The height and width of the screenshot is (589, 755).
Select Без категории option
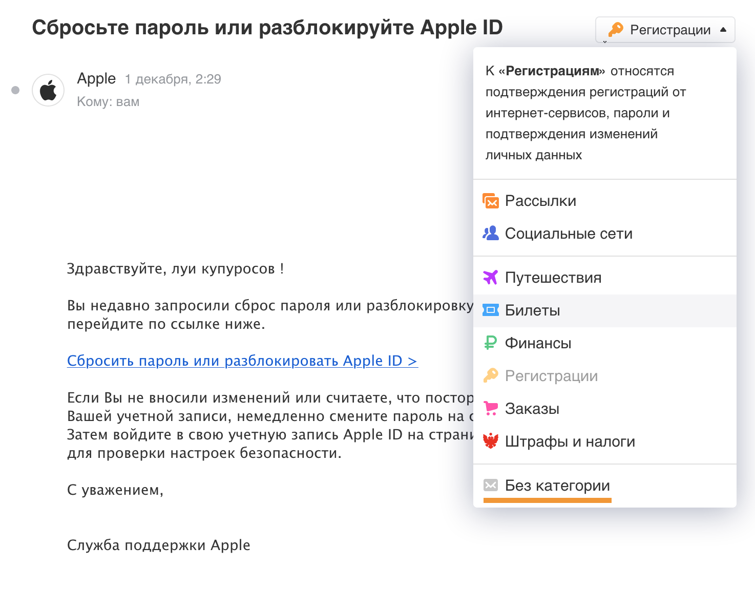pyautogui.click(x=605, y=486)
